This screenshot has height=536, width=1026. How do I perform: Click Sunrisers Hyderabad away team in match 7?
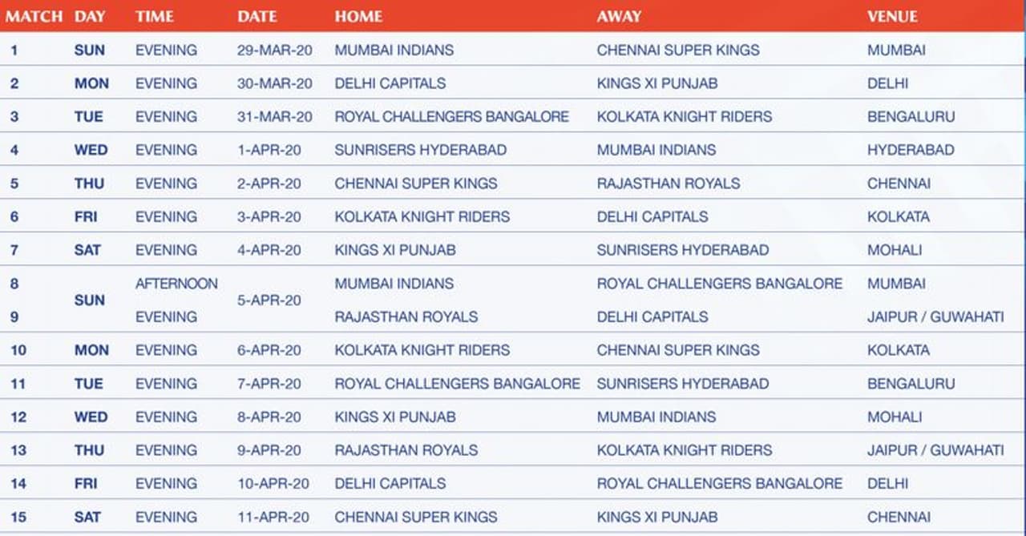click(682, 250)
